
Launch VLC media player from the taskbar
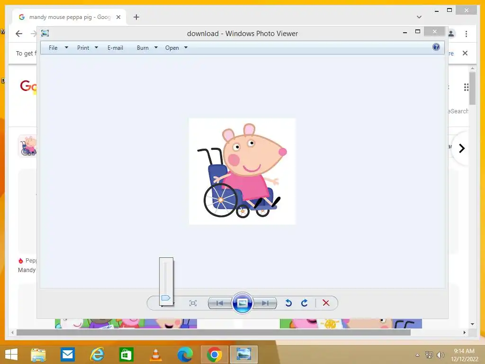tap(155, 355)
